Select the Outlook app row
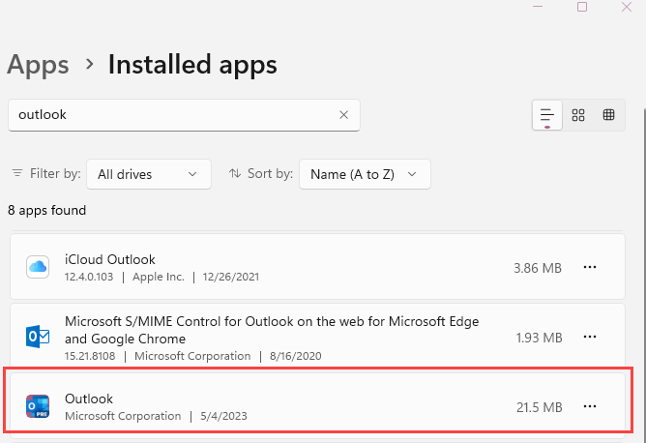This screenshot has height=443, width=646. pos(290,407)
